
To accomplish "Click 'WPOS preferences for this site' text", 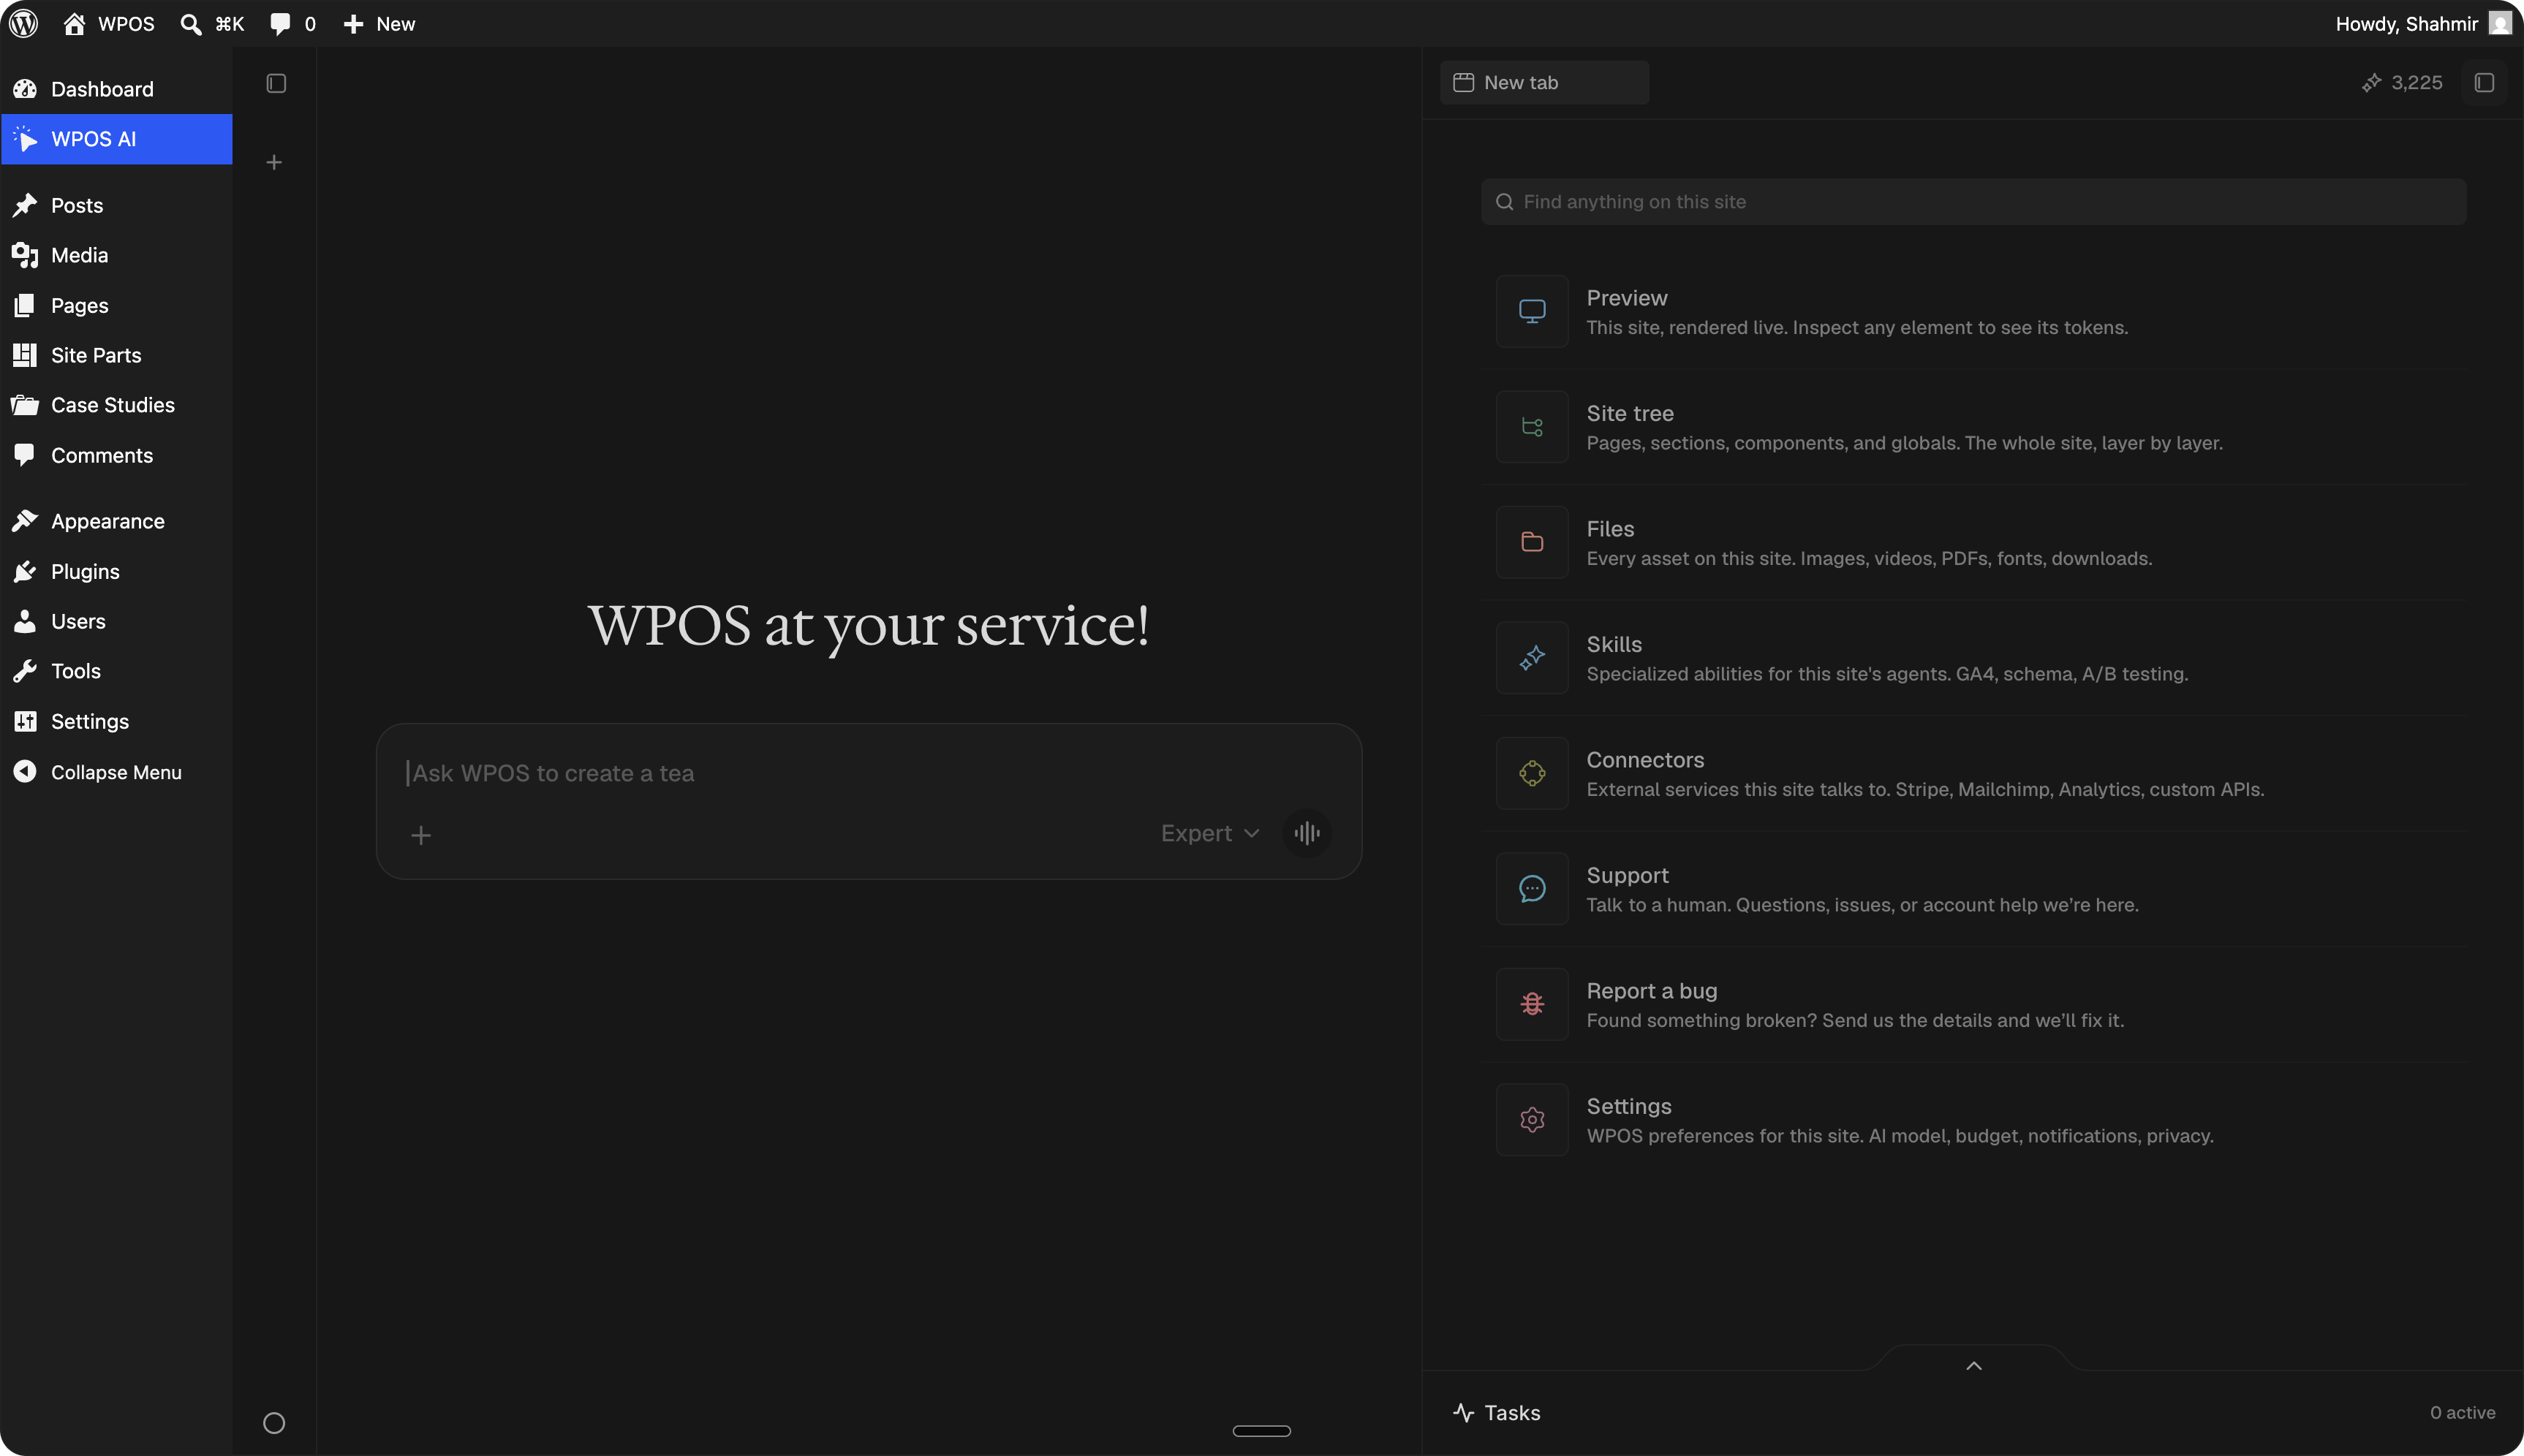I will [1900, 1136].
